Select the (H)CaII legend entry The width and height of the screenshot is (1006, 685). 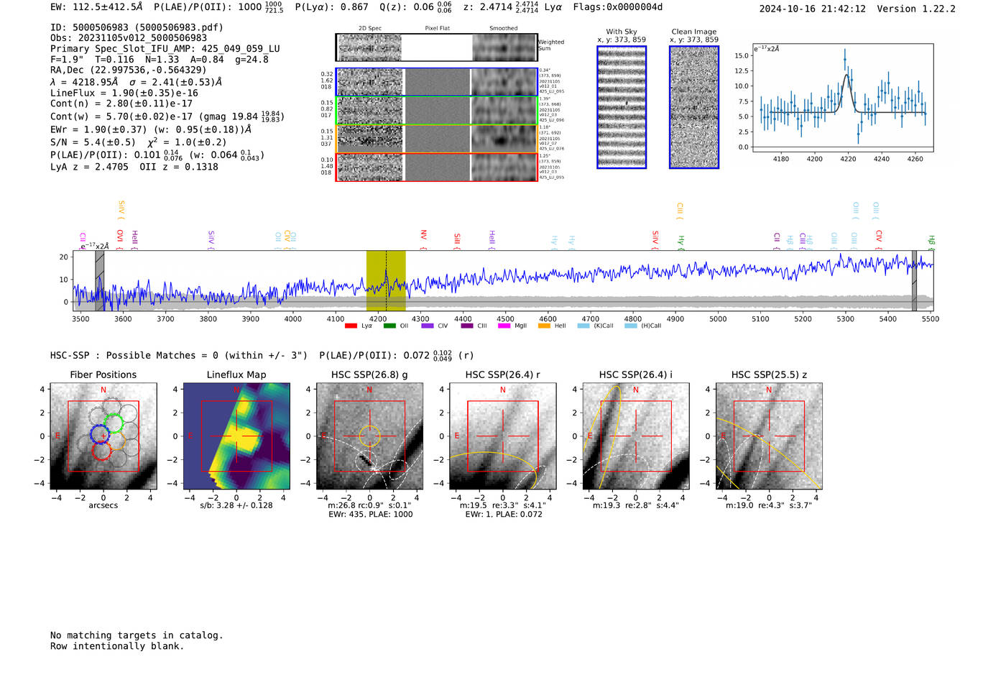point(643,326)
